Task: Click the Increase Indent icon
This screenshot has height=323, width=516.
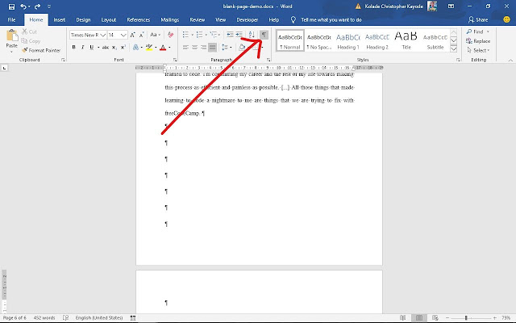Action: [x=239, y=35]
